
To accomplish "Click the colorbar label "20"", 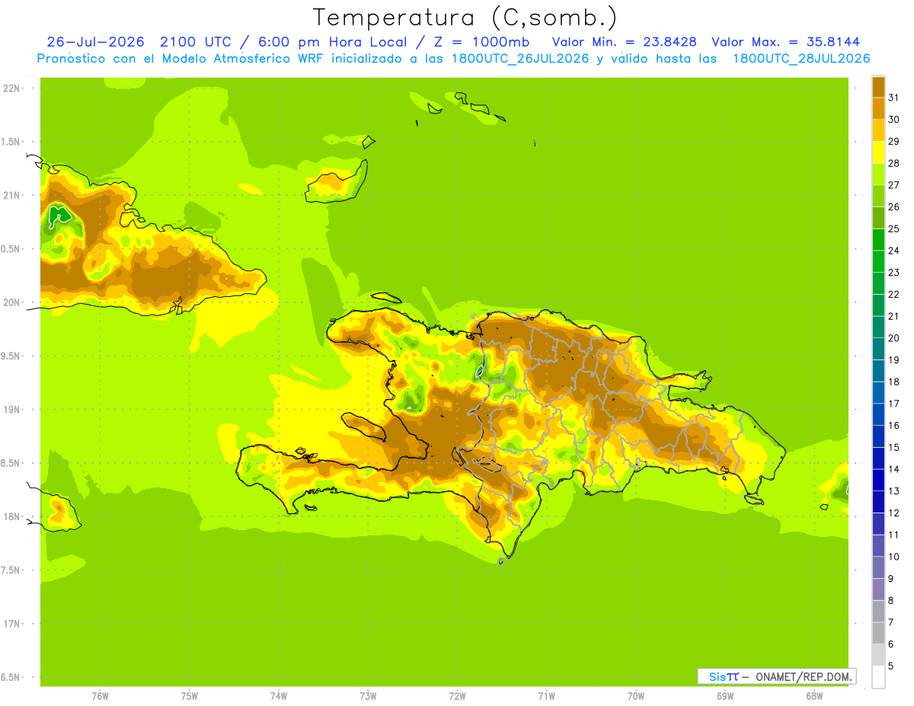I will point(893,338).
